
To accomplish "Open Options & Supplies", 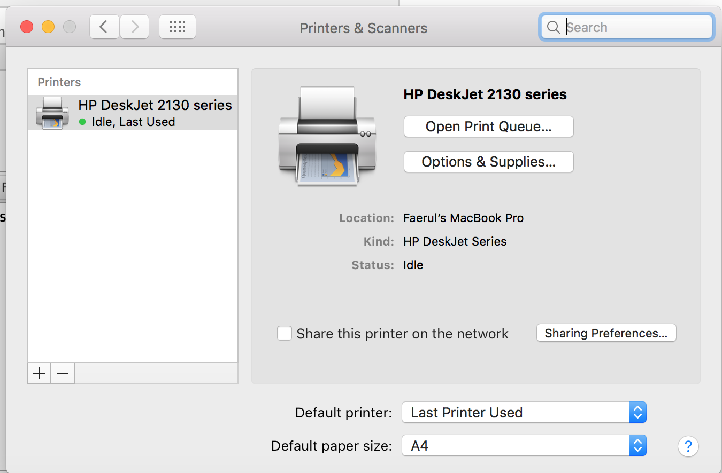I will (488, 162).
